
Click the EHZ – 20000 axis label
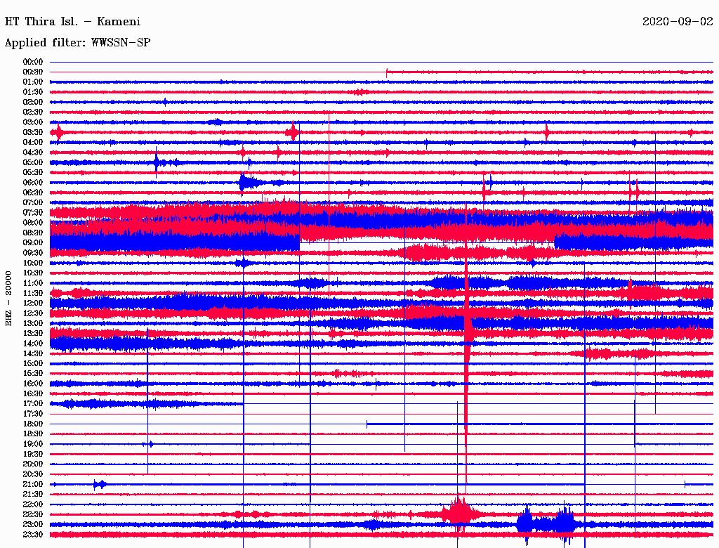[8, 299]
